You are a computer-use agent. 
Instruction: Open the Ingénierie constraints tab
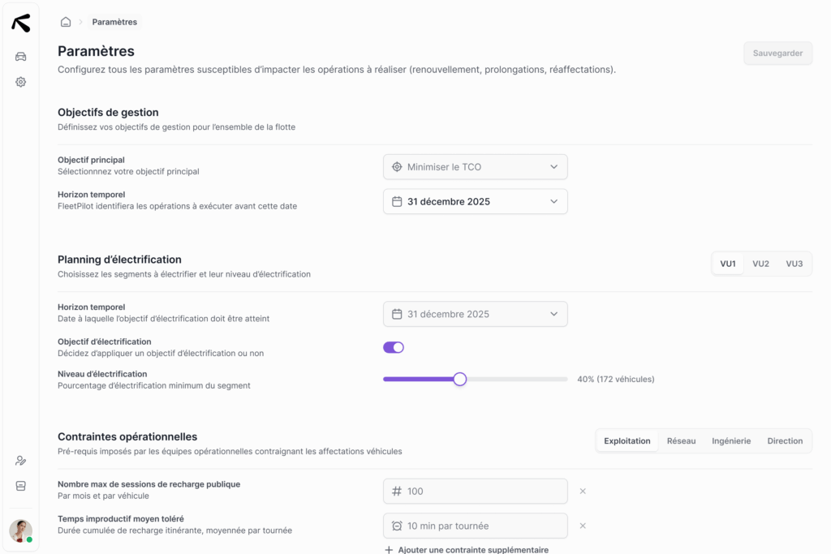tap(731, 441)
